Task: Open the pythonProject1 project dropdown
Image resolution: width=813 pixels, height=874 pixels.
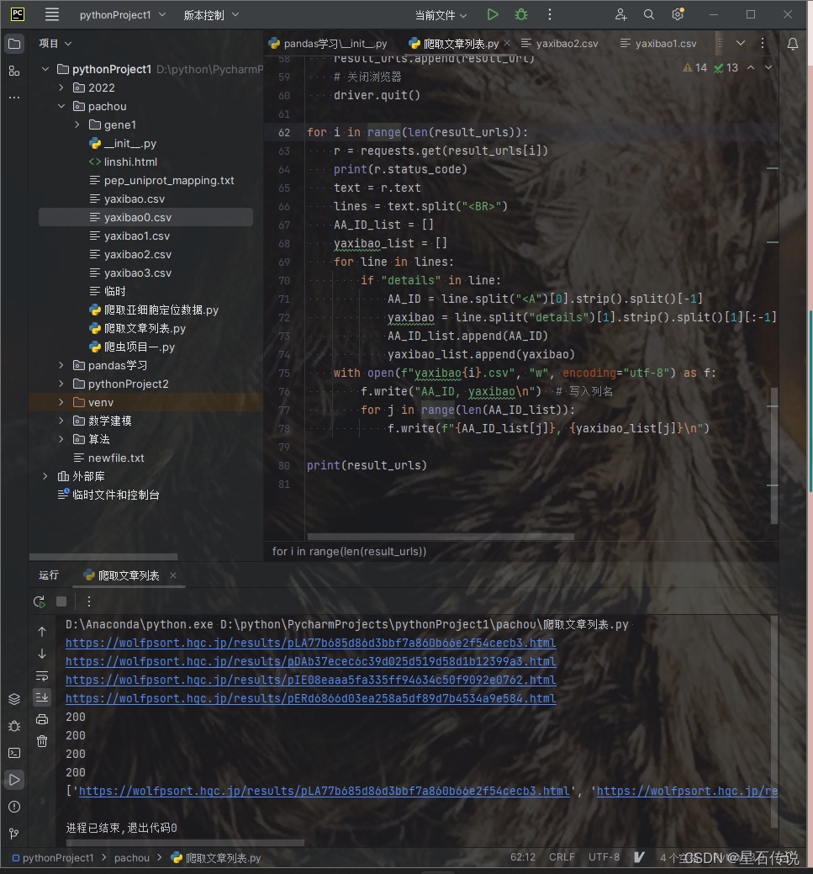Action: 123,14
